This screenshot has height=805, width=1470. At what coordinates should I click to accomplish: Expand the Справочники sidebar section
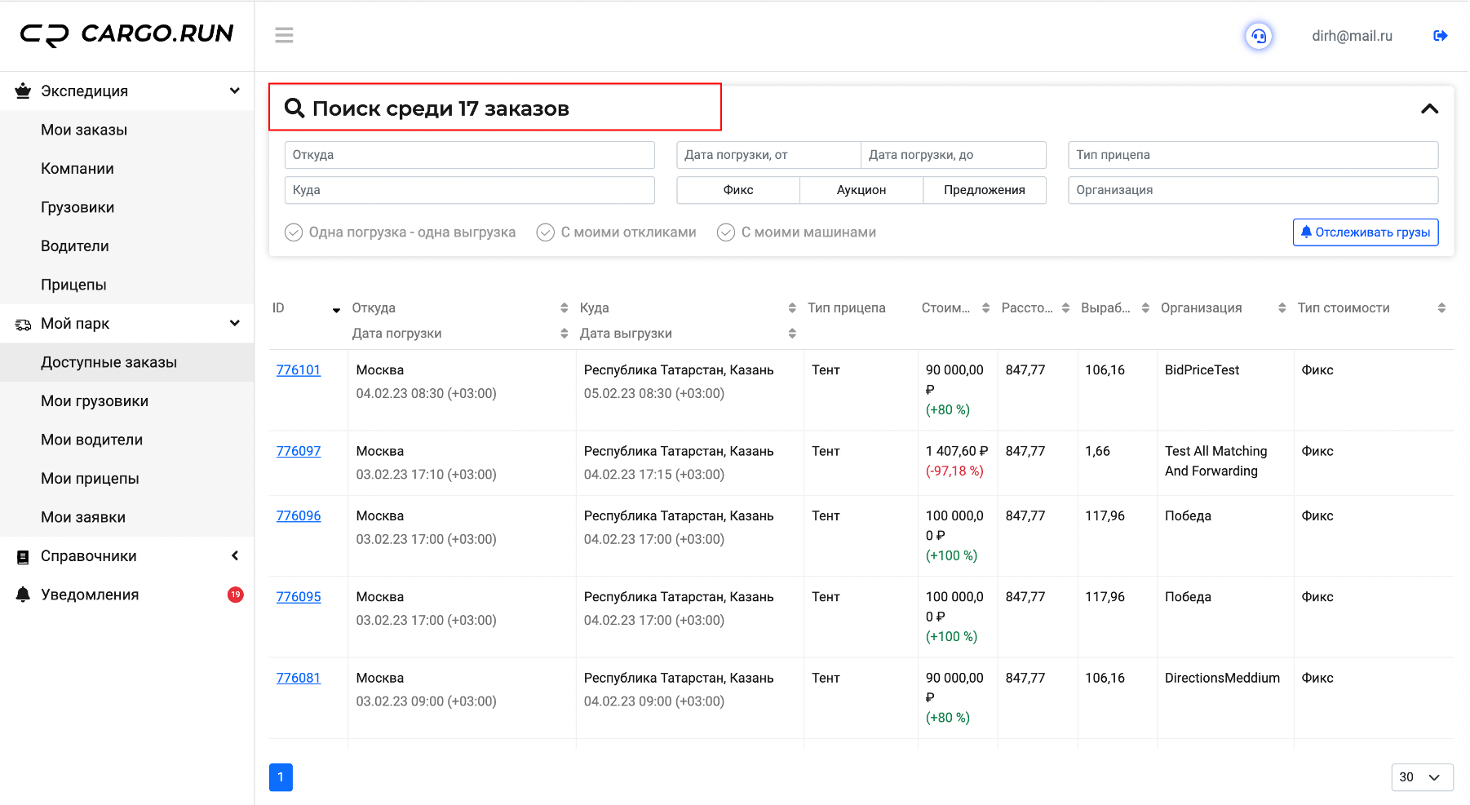[127, 556]
